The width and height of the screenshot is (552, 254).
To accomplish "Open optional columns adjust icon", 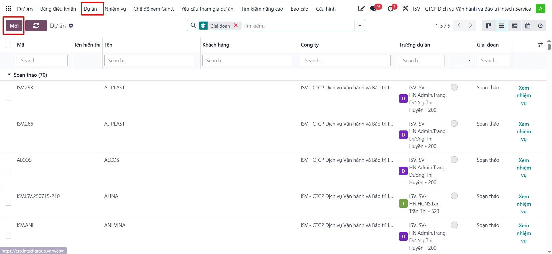I will 540,45.
